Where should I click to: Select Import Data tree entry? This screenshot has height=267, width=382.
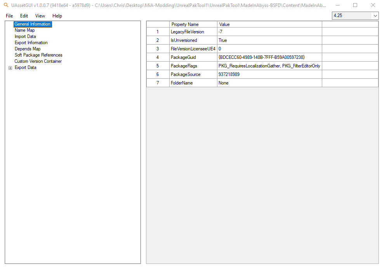[x=25, y=36]
